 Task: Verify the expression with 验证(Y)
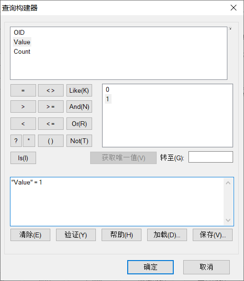click(76, 235)
